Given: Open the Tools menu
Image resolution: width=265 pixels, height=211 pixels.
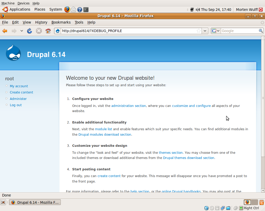Looking at the screenshot, I should (x=79, y=22).
